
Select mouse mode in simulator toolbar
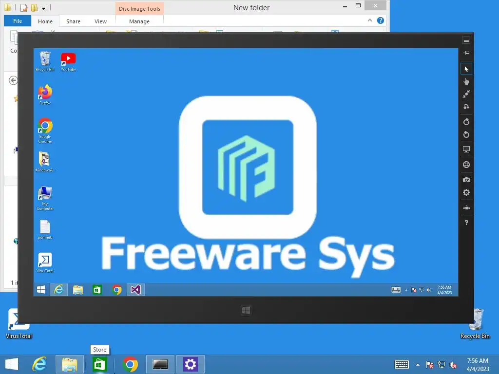(466, 69)
